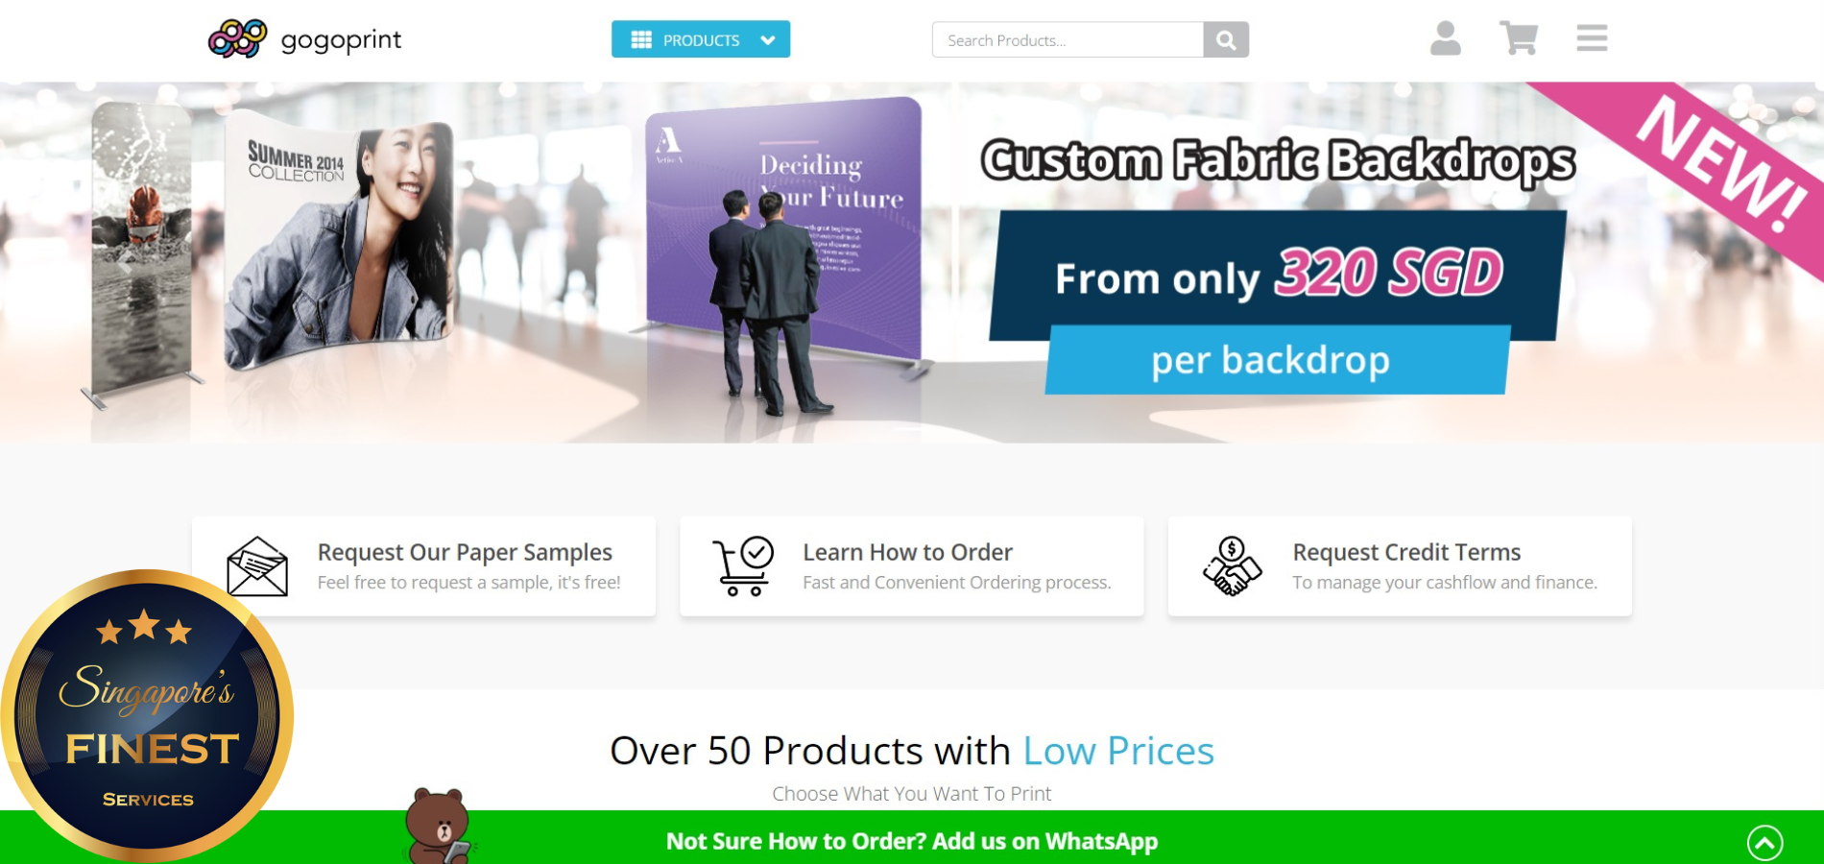Focus the Search Products field
The width and height of the screenshot is (1824, 864).
[x=1068, y=39]
